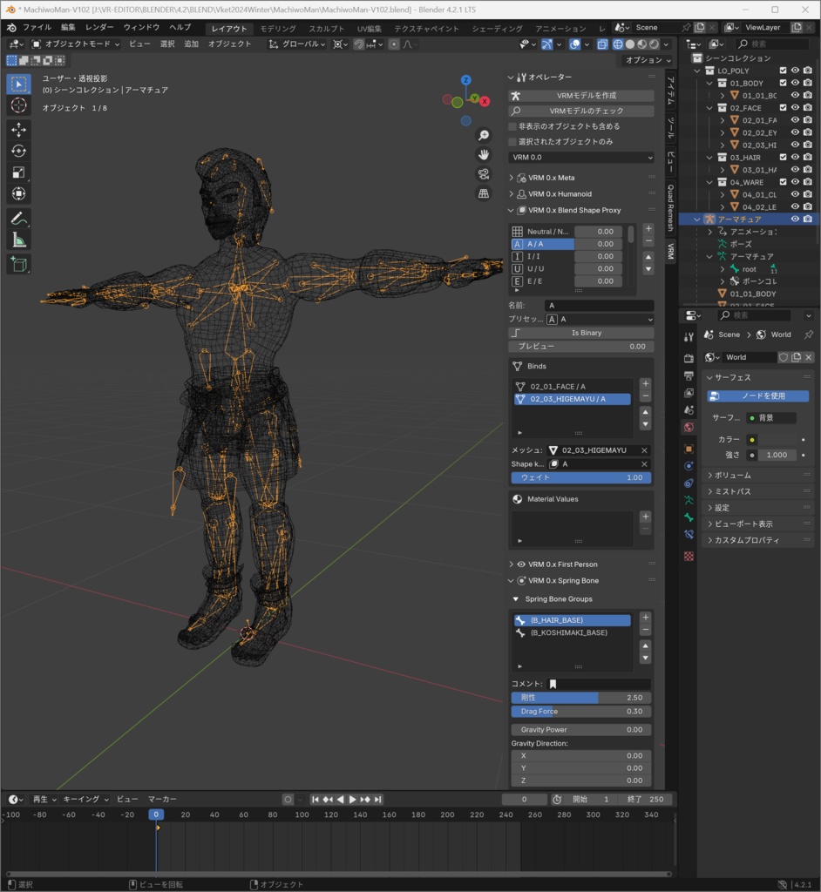Viewport: 821px width, 892px height.
Task: Collapse the 02_FACE collection in the outliner
Action: (x=709, y=108)
